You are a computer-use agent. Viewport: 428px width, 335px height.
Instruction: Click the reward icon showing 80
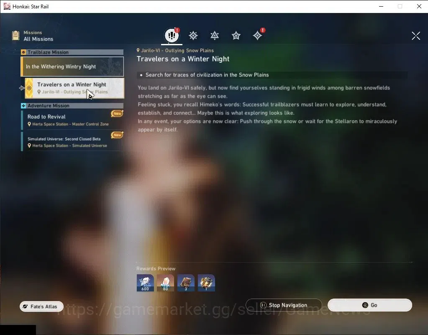point(165,283)
